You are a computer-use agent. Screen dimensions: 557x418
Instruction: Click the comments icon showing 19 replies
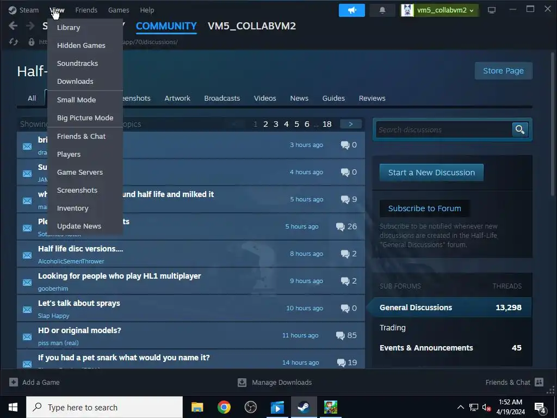point(341,362)
